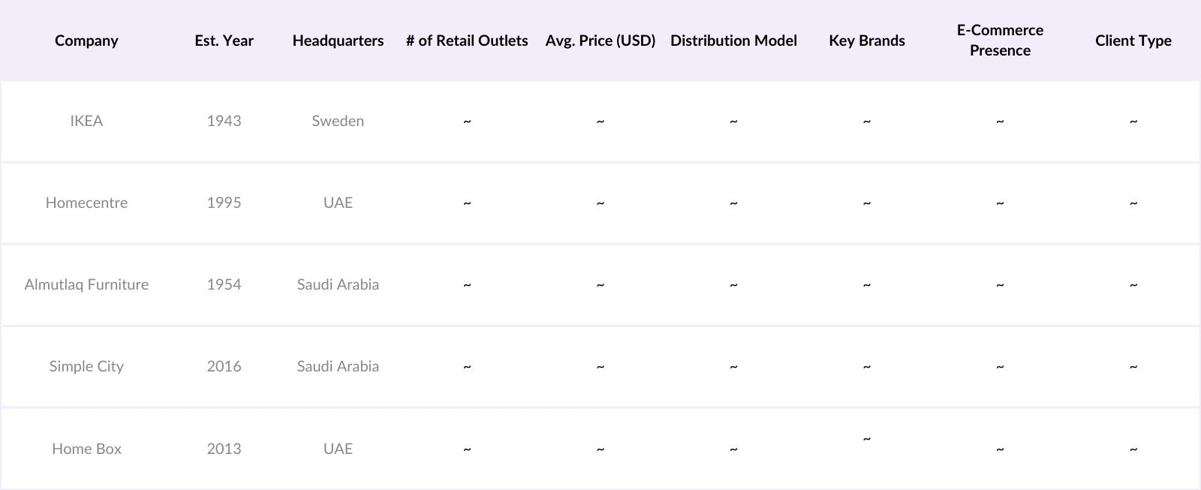Select IKEA's Client Type placeholder cell
The image size is (1201, 490).
click(x=1133, y=121)
